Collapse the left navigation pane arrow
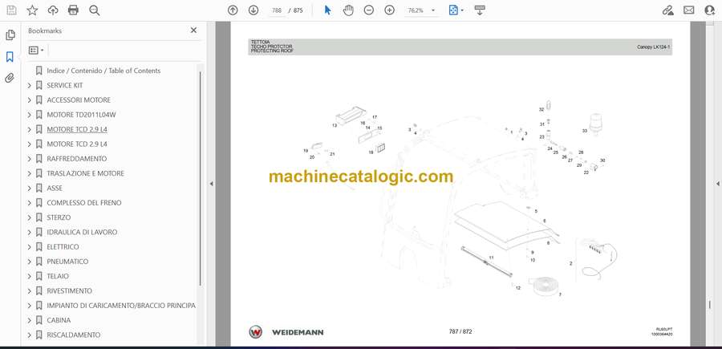This screenshot has width=722, height=349. tap(211, 184)
